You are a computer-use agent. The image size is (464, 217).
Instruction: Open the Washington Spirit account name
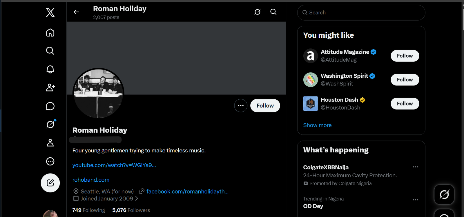(x=344, y=76)
